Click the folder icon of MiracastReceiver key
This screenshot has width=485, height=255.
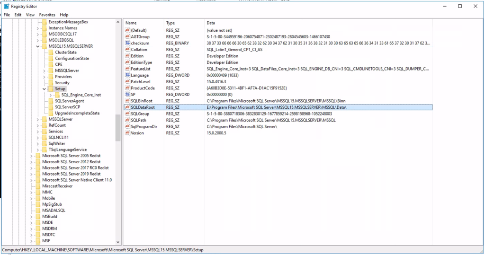pyautogui.click(x=38, y=186)
